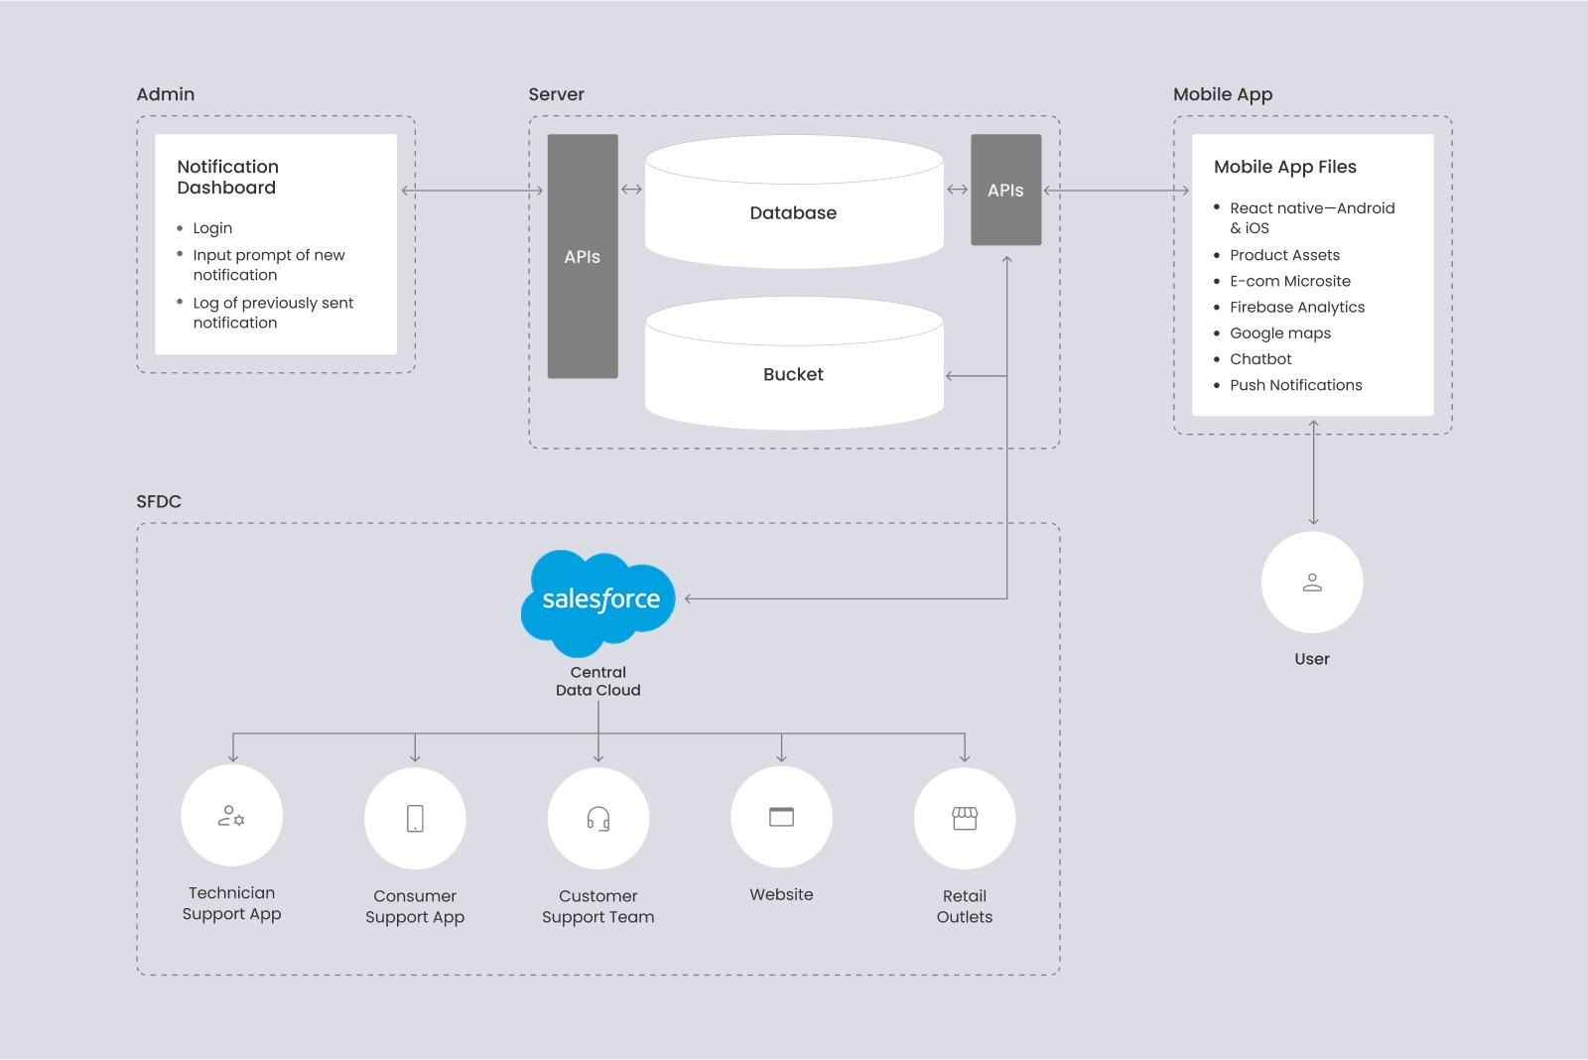Select the Push Notifications list item
Image resolution: width=1588 pixels, height=1060 pixels.
click(x=1295, y=385)
